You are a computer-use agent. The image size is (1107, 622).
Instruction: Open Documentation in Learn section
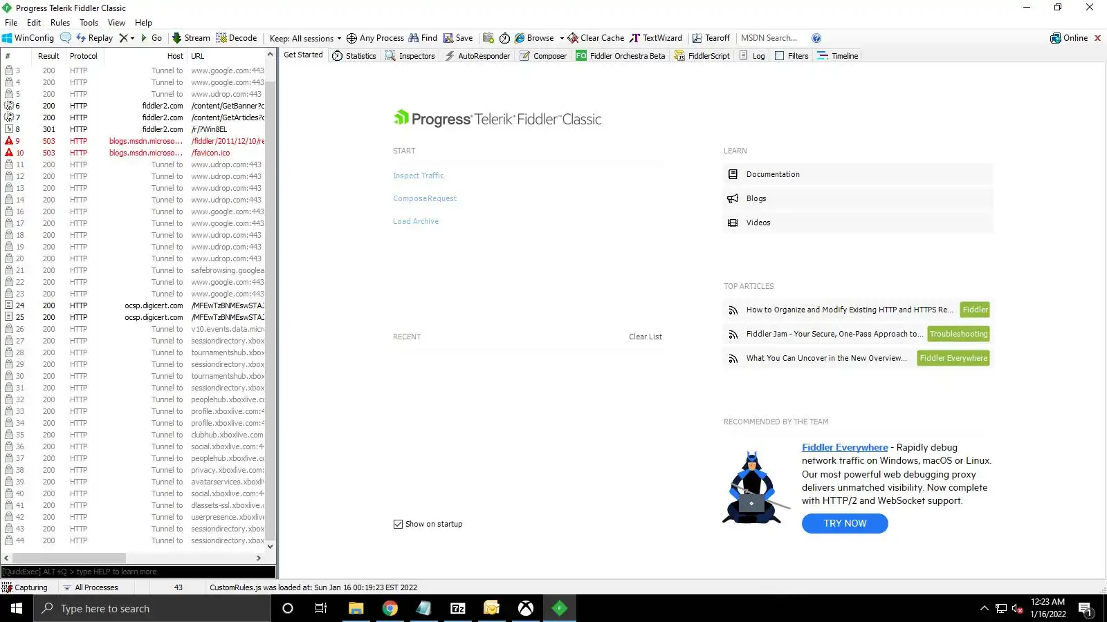[858, 174]
